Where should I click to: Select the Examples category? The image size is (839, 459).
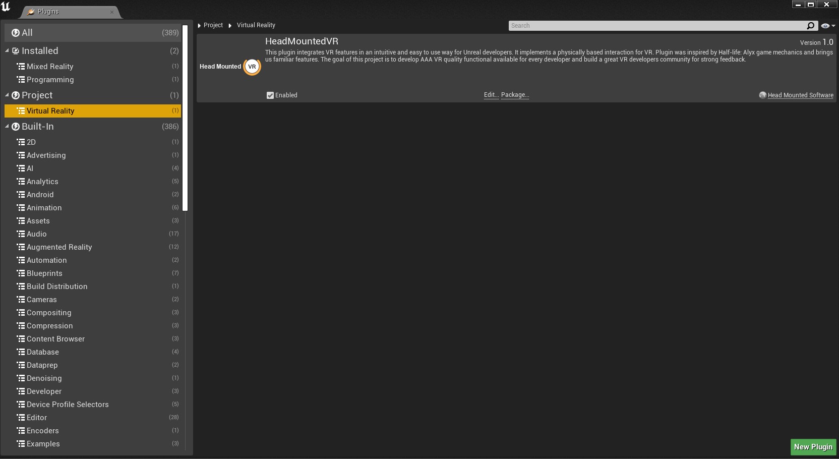coord(93,444)
